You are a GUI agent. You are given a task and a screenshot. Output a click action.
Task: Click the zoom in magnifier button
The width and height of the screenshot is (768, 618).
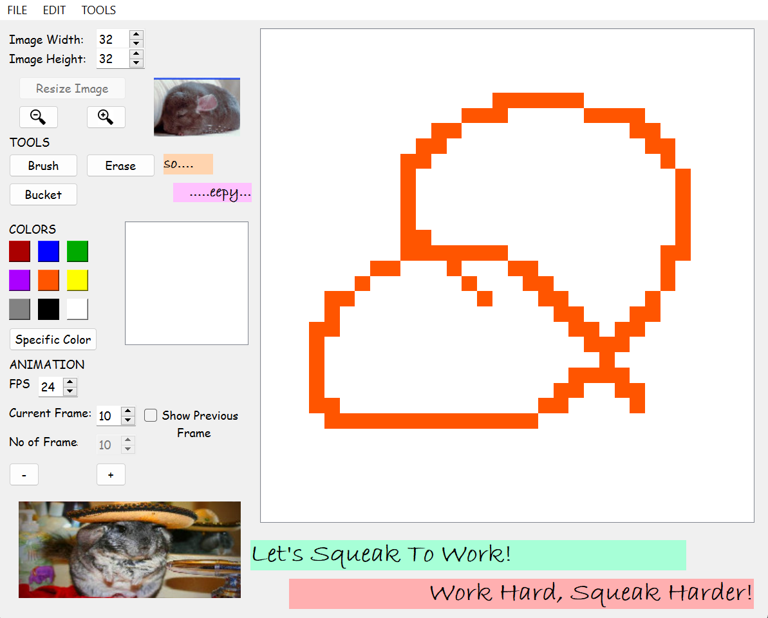106,117
